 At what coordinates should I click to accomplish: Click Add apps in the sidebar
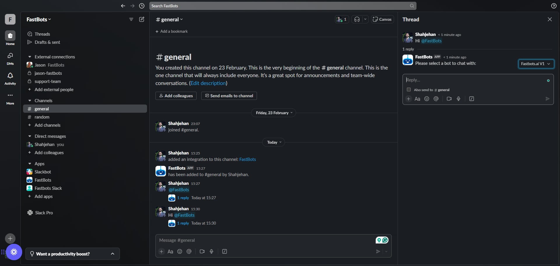pyautogui.click(x=85, y=197)
